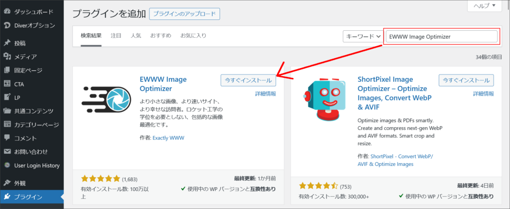Open the キーワード search type dropdown
Screen dimensions: 510x209
click(363, 36)
